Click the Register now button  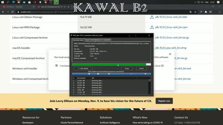tap(164, 101)
